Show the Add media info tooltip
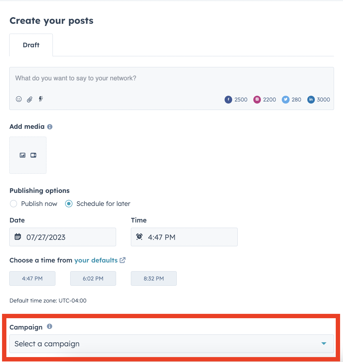 pyautogui.click(x=50, y=126)
